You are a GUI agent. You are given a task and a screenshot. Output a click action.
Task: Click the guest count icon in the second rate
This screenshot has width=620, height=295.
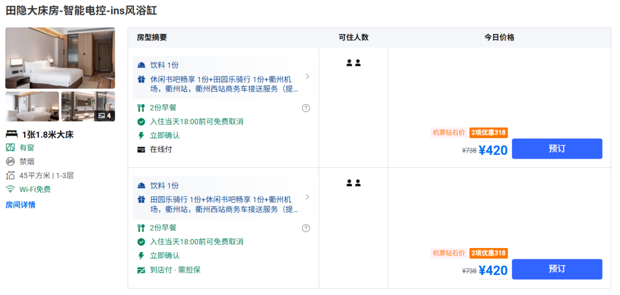354,183
